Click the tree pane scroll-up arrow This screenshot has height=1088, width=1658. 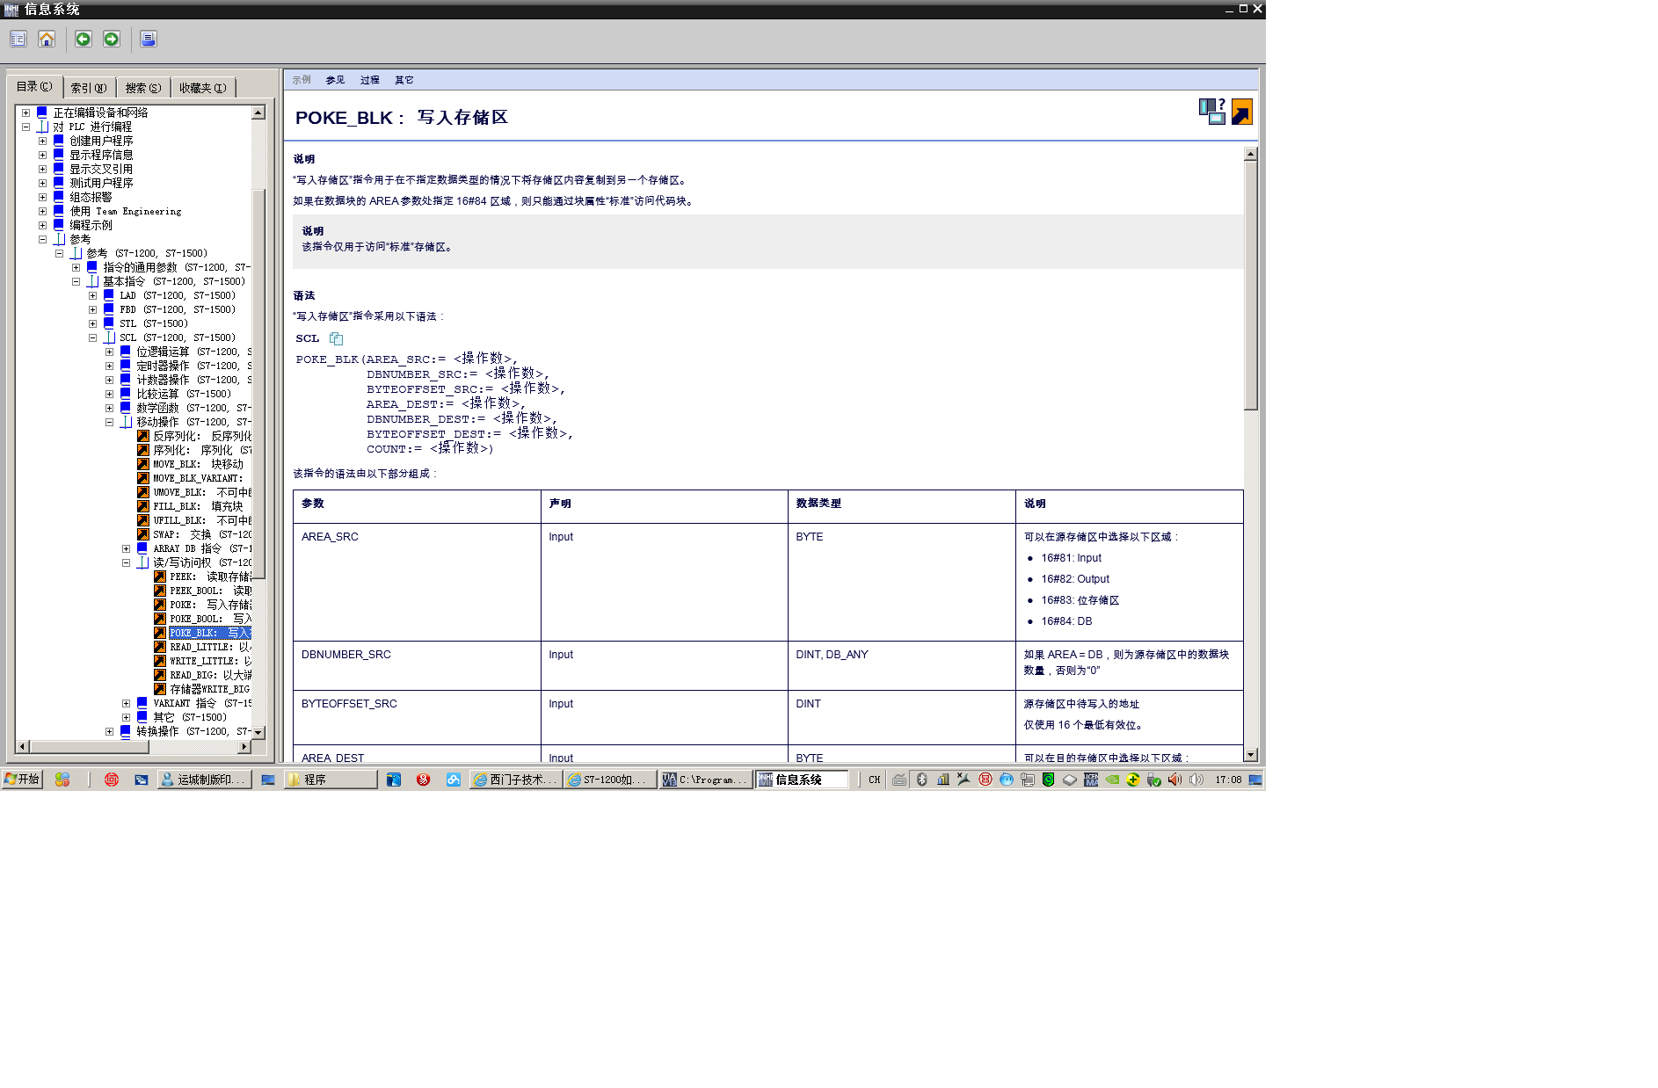(258, 112)
